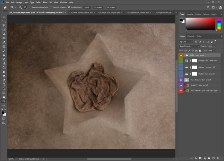224x161 pixels.
Task: Click the Fill Screen button
Action: pos(111,7)
